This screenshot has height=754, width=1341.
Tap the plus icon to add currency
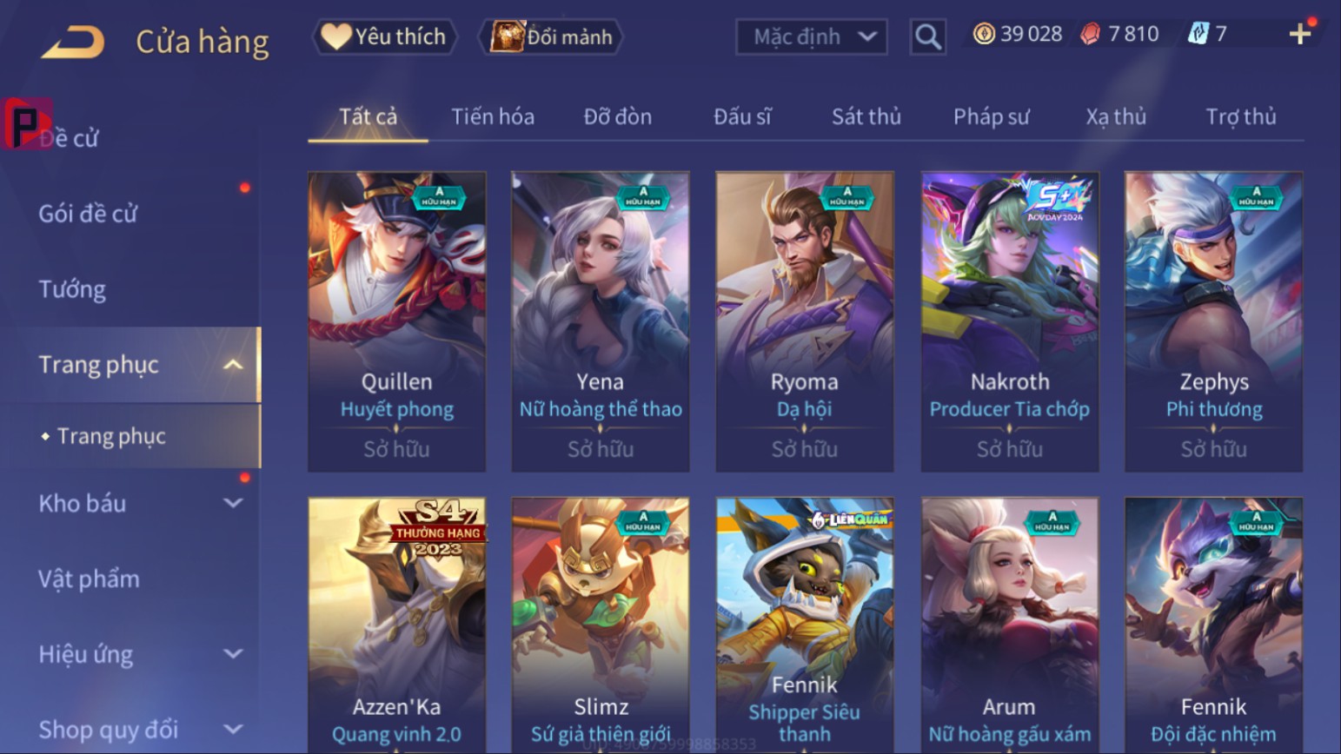[1300, 34]
